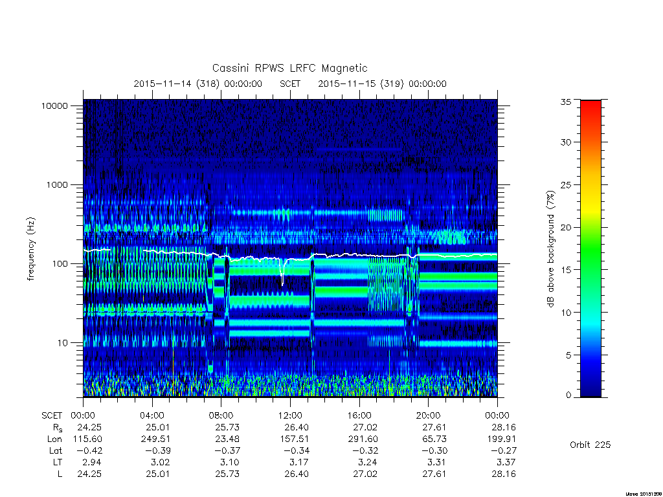Click the 'Lon' row label
This screenshot has width=663, height=497.
tap(54, 439)
